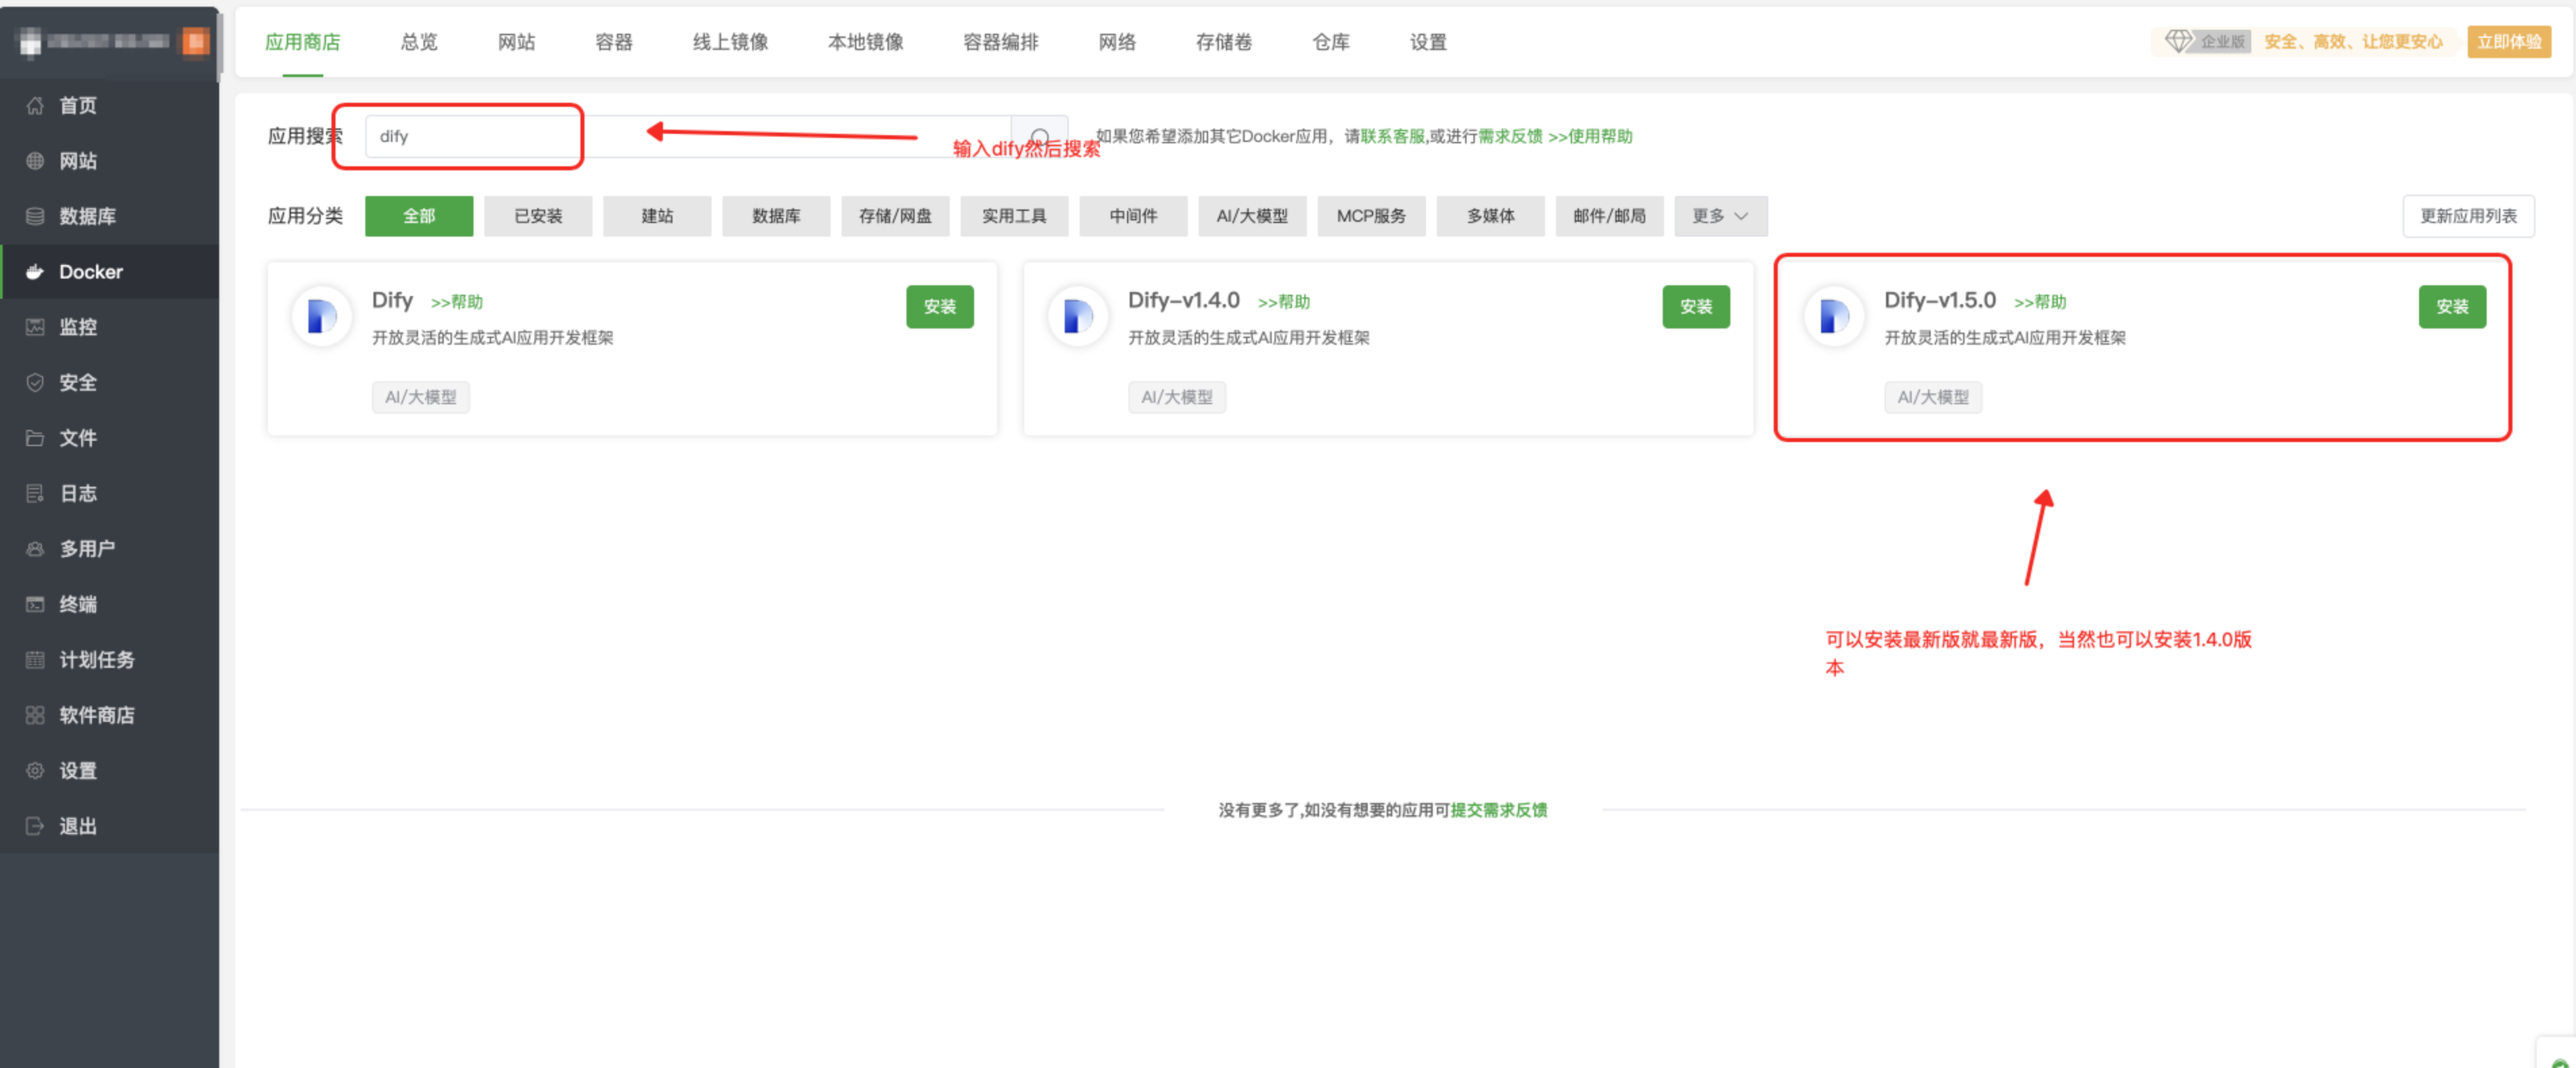The width and height of the screenshot is (2576, 1068).
Task: Switch to the 容器 tab
Action: click(613, 42)
